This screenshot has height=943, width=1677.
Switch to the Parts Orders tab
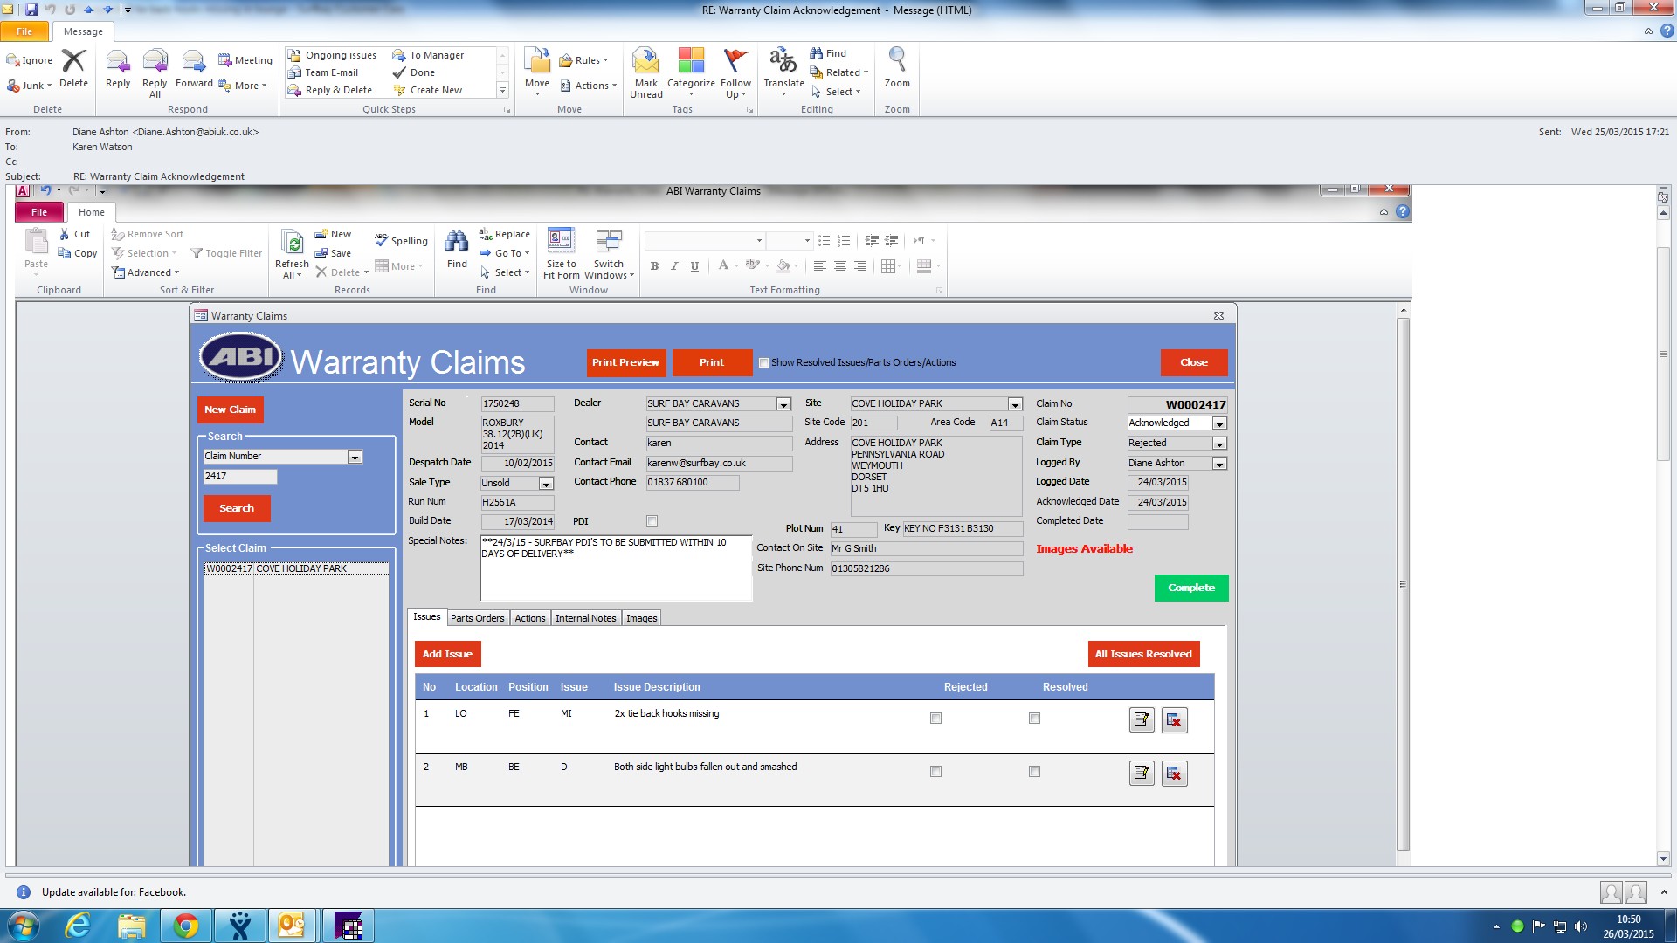pyautogui.click(x=477, y=618)
